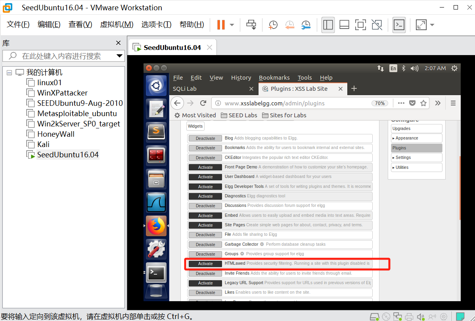Toggle the thumbnail bar view icon
The image size is (475, 321).
pyautogui.click(x=344, y=25)
